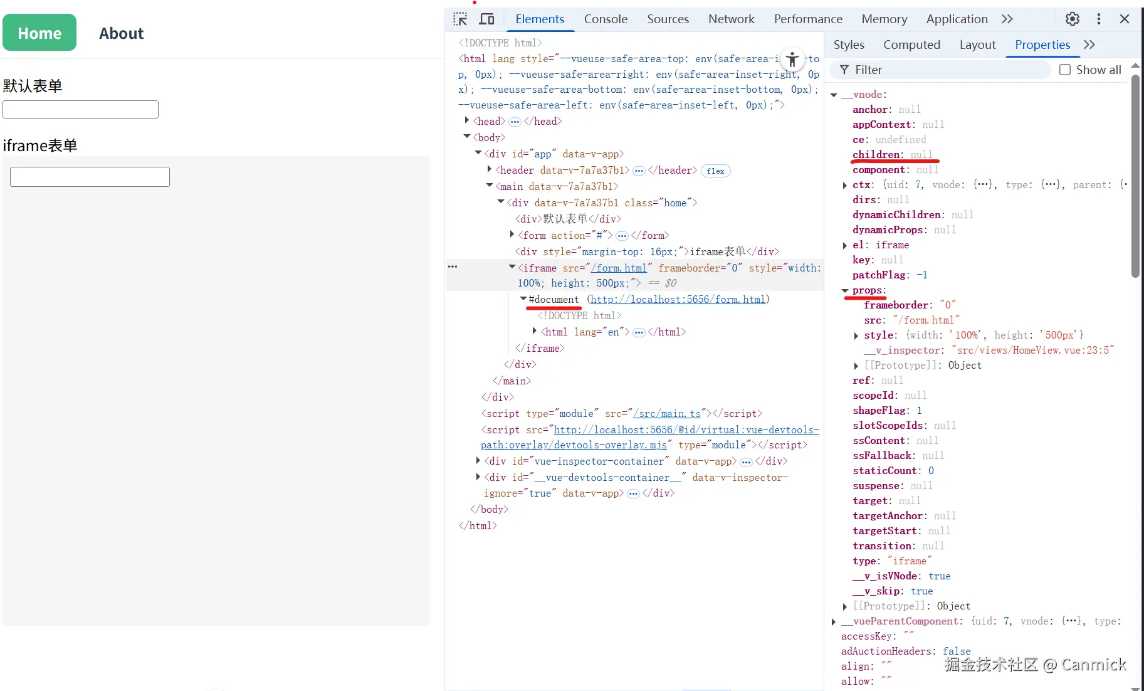Toggle the device toolbar icon
Image resolution: width=1144 pixels, height=691 pixels.
click(x=486, y=19)
